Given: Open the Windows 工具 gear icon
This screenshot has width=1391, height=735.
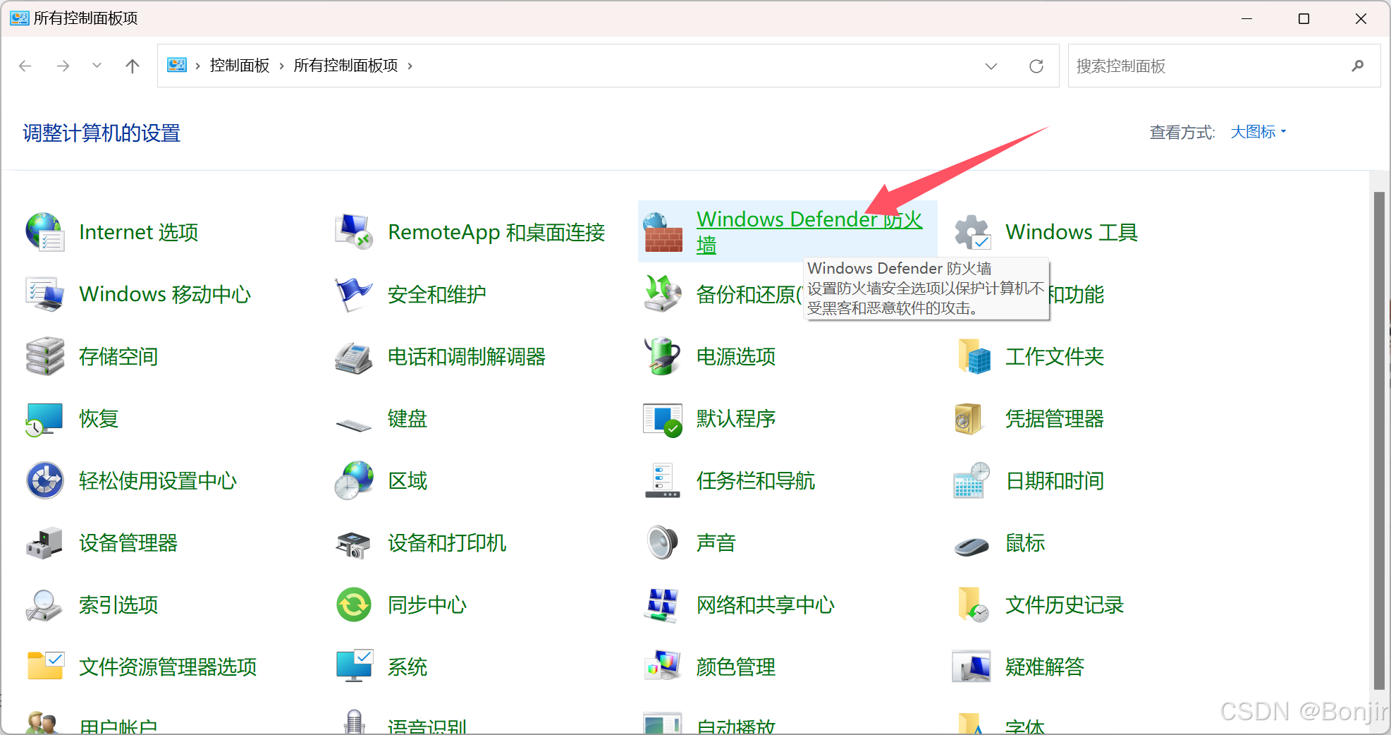Looking at the screenshot, I should [x=972, y=232].
